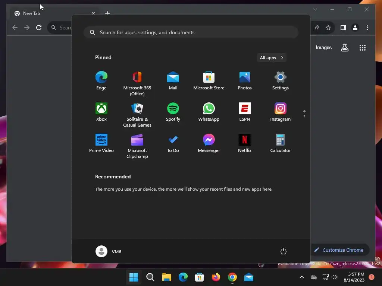Image resolution: width=382 pixels, height=286 pixels.
Task: Go forward in Chrome
Action: 27,28
